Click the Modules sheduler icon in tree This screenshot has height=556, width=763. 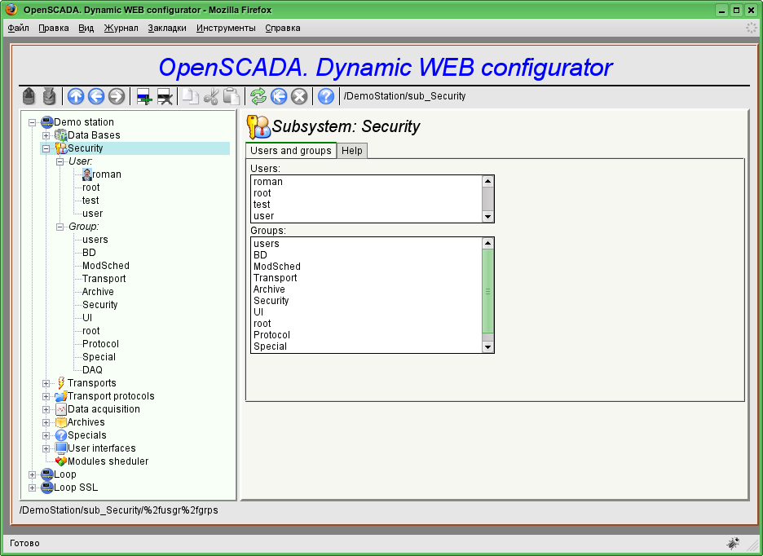[61, 461]
